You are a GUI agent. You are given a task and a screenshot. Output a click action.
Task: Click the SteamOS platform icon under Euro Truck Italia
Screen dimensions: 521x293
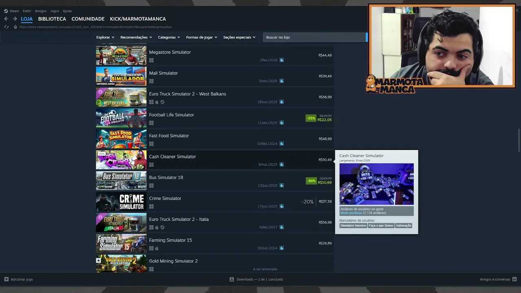click(x=162, y=227)
